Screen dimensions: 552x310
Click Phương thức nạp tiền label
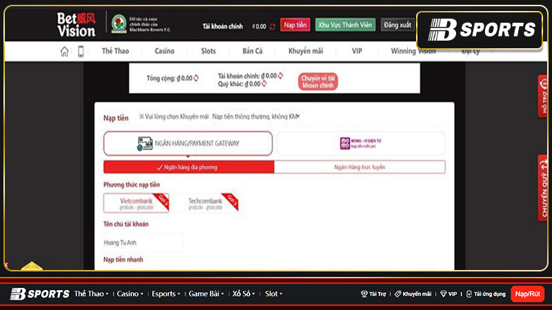pyautogui.click(x=131, y=185)
